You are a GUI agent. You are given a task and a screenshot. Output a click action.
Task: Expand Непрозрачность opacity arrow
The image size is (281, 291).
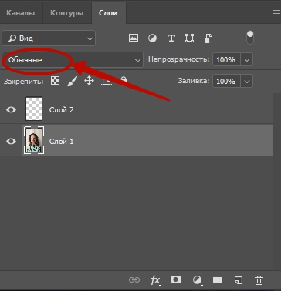point(247,60)
